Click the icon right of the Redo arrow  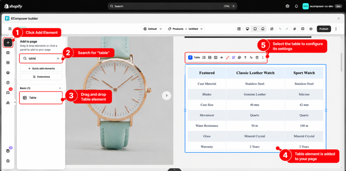pos(295,29)
